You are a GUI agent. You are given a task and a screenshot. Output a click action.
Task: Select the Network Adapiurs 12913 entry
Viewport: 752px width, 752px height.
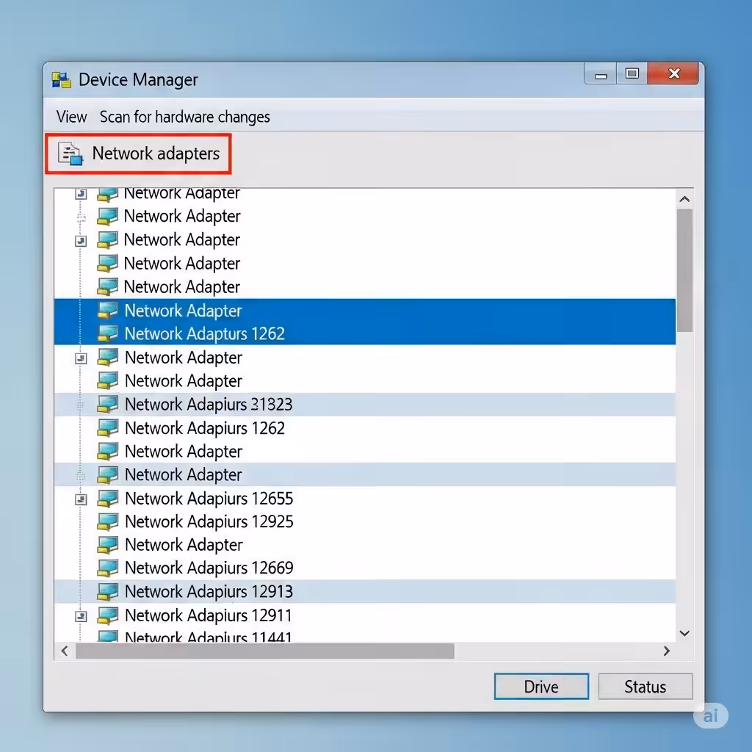coord(364,592)
